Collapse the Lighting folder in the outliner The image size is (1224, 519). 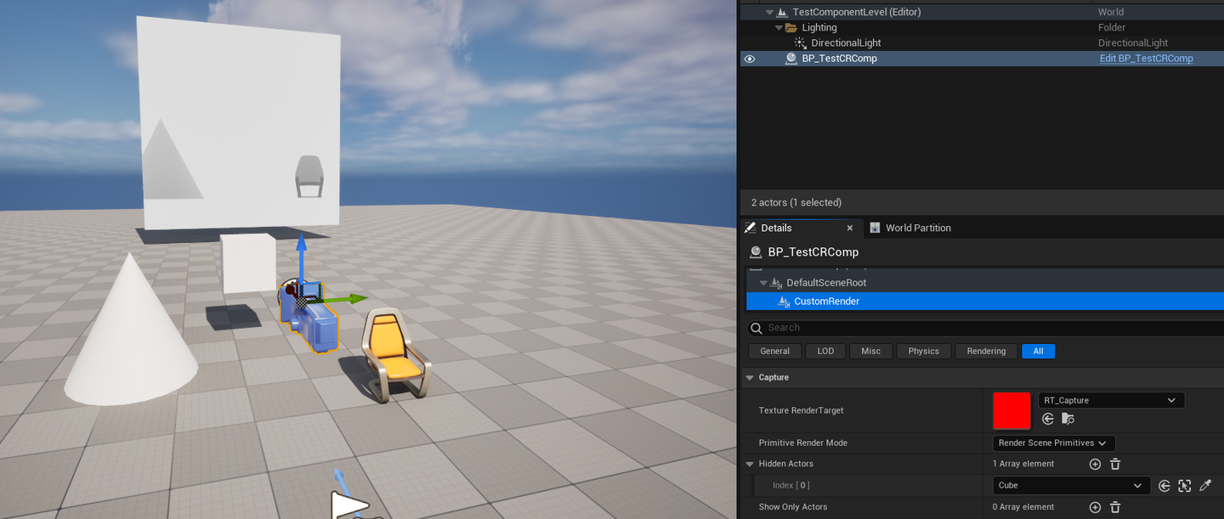tap(779, 27)
